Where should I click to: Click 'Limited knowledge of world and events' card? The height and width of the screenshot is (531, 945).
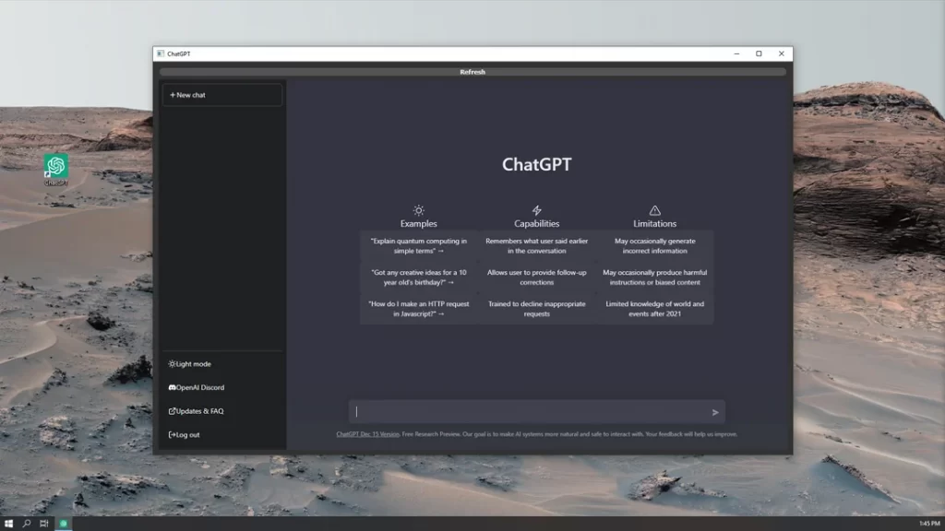(x=654, y=308)
